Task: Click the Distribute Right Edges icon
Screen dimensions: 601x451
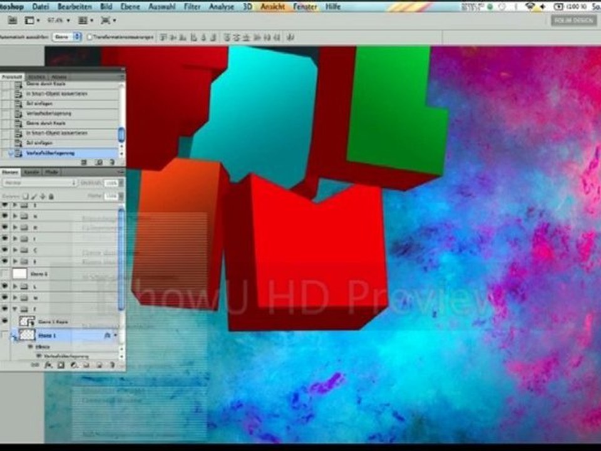Action: pos(277,37)
